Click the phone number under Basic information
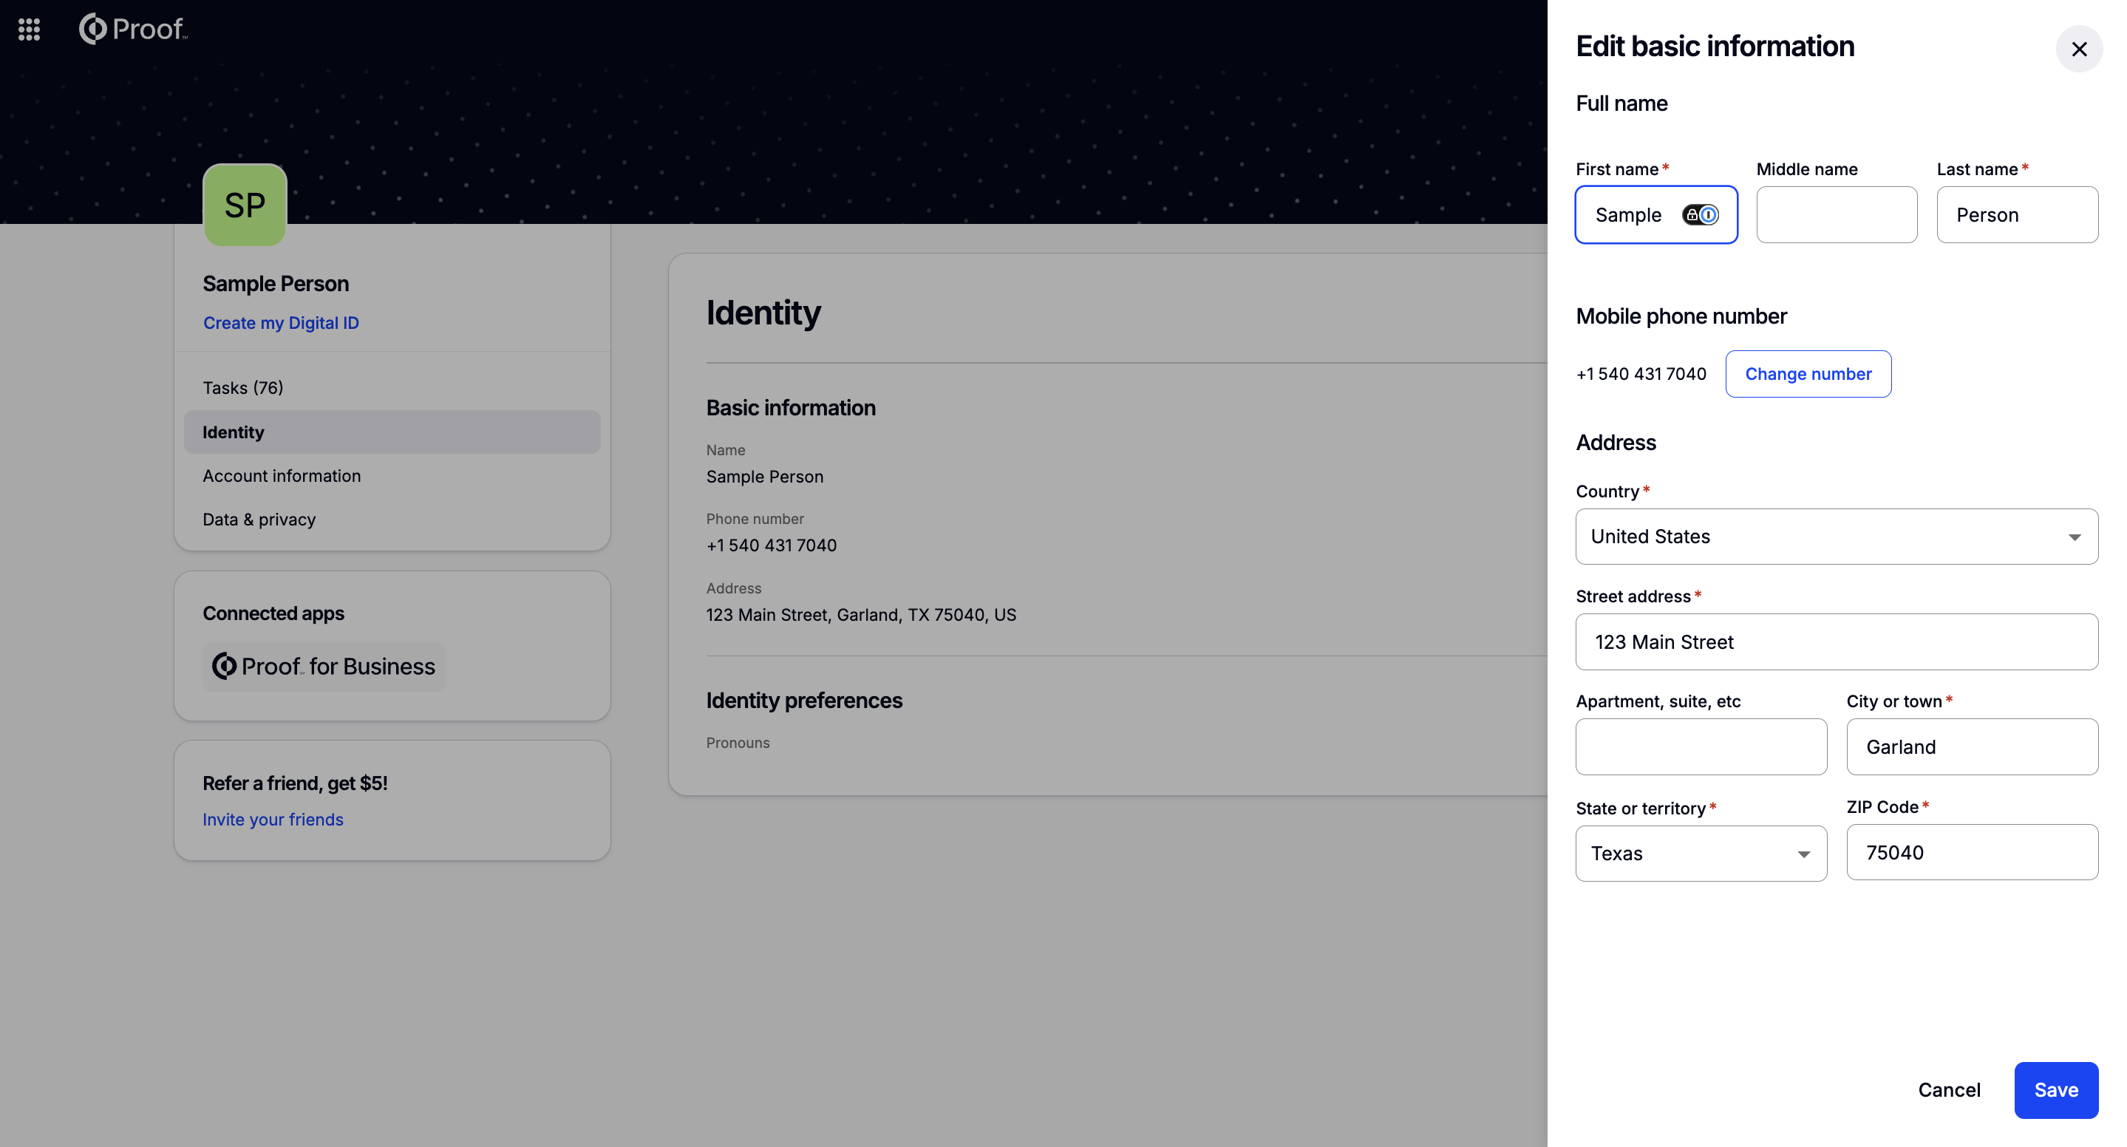This screenshot has height=1147, width=2127. 771,546
